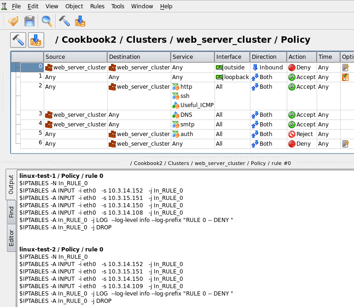Screen dimensions: 354x307
Task: Click the Interface column header
Action: pos(232,57)
